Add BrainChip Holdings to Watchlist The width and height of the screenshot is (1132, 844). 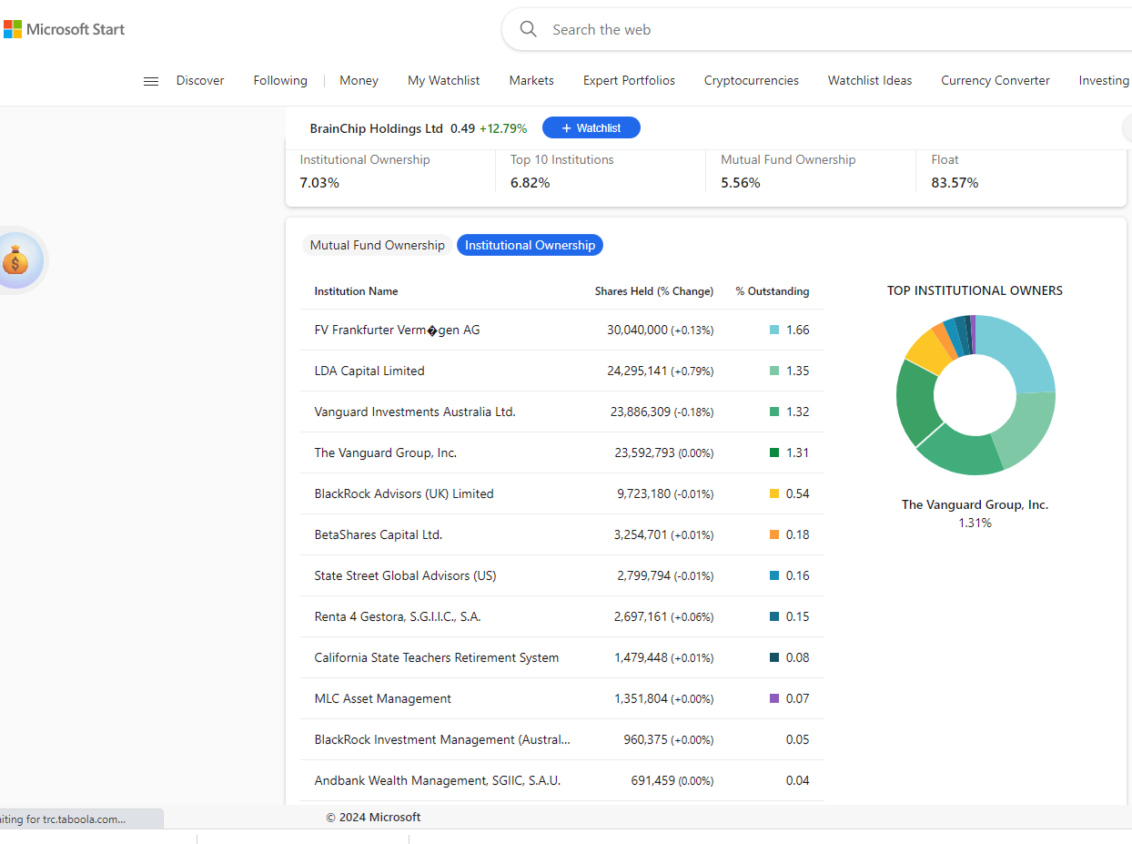[591, 128]
